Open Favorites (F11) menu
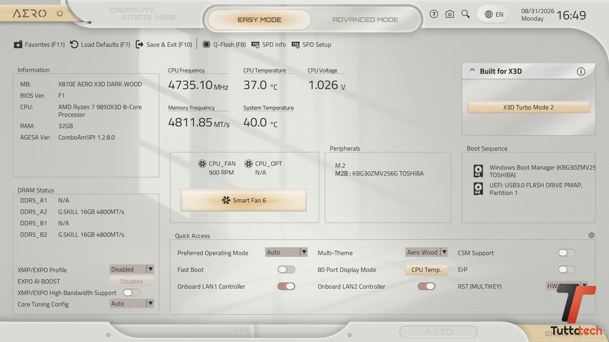The height and width of the screenshot is (342, 609). pyautogui.click(x=39, y=45)
